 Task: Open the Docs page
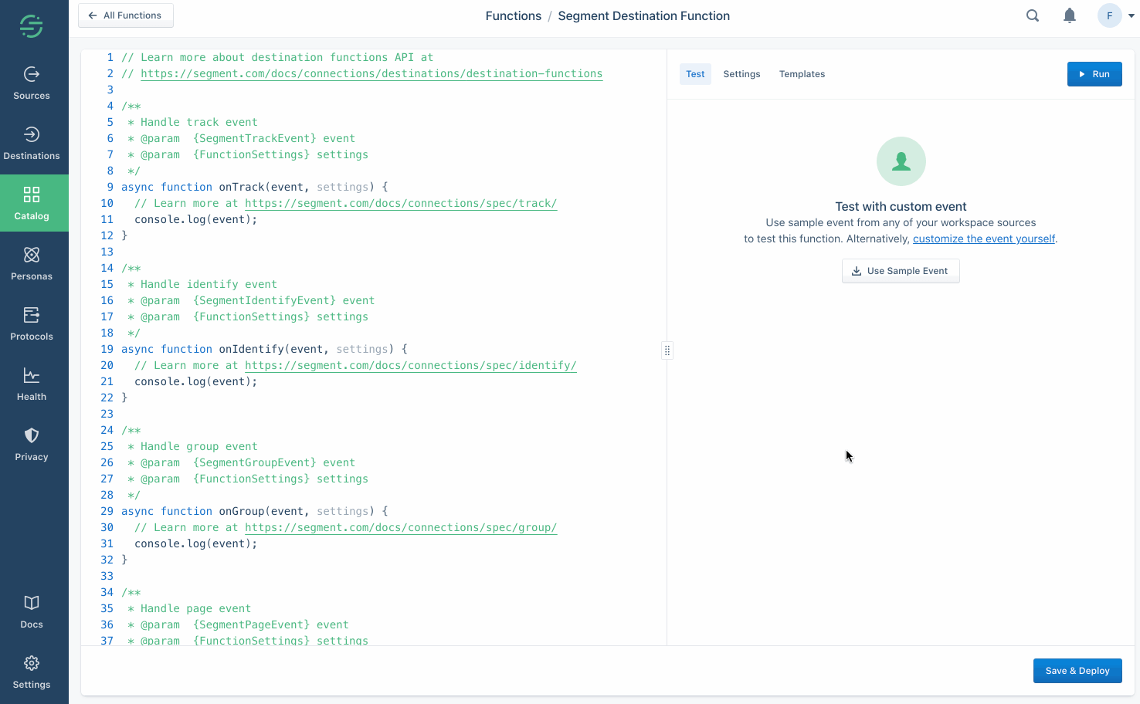pos(31,611)
